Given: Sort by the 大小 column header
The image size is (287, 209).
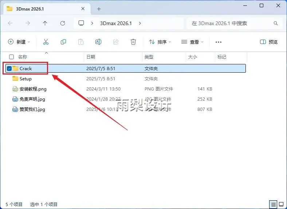Looking at the screenshot, I should click(x=193, y=57).
